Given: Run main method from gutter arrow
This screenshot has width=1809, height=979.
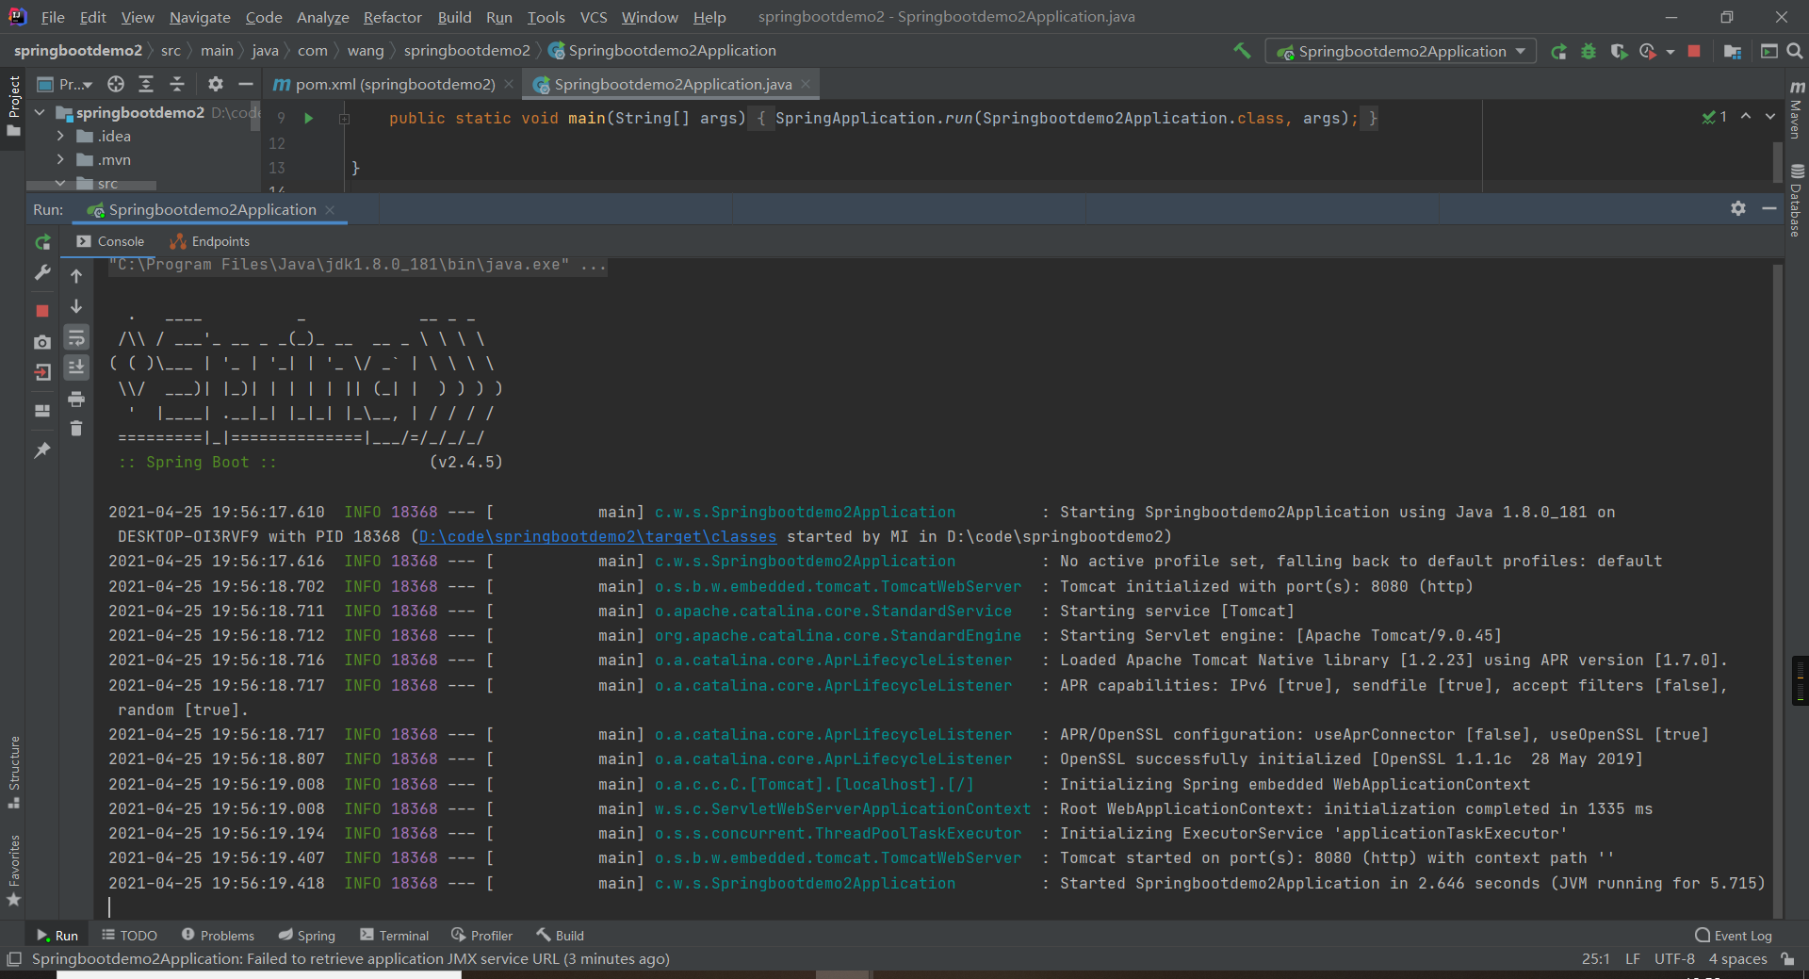Looking at the screenshot, I should click(308, 119).
